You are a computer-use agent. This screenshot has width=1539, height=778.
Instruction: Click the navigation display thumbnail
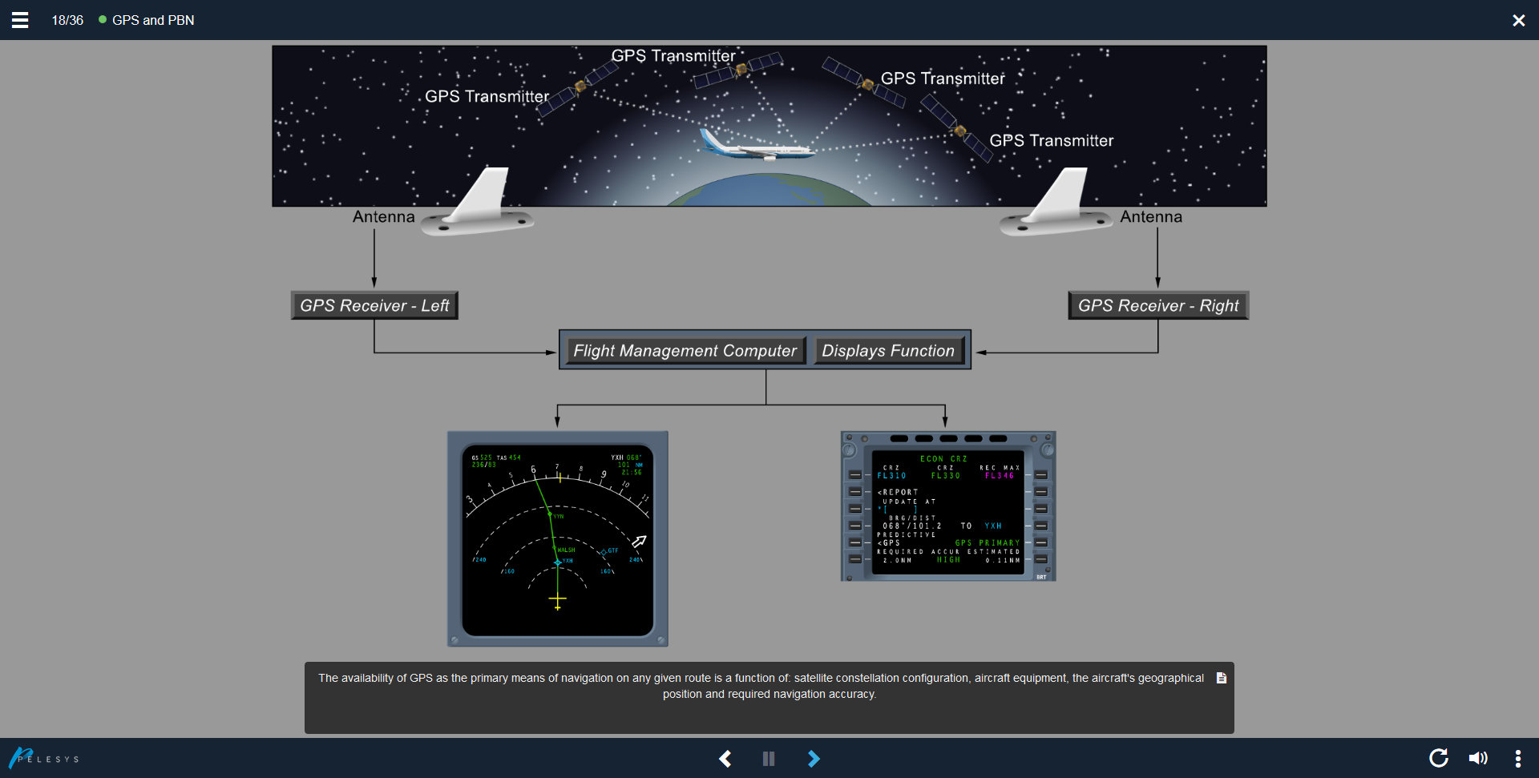coord(557,539)
